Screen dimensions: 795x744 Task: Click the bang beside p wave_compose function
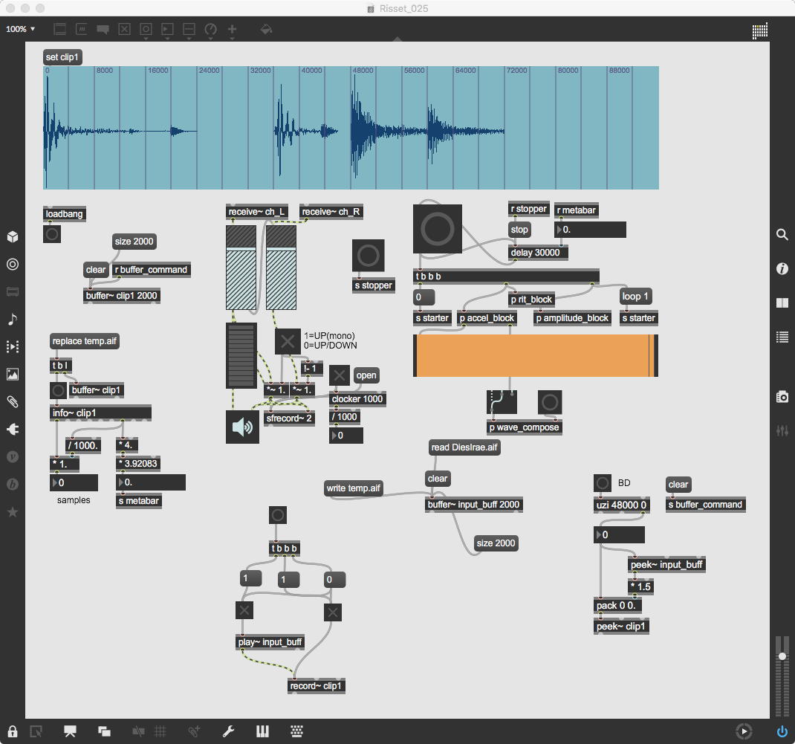pos(550,403)
